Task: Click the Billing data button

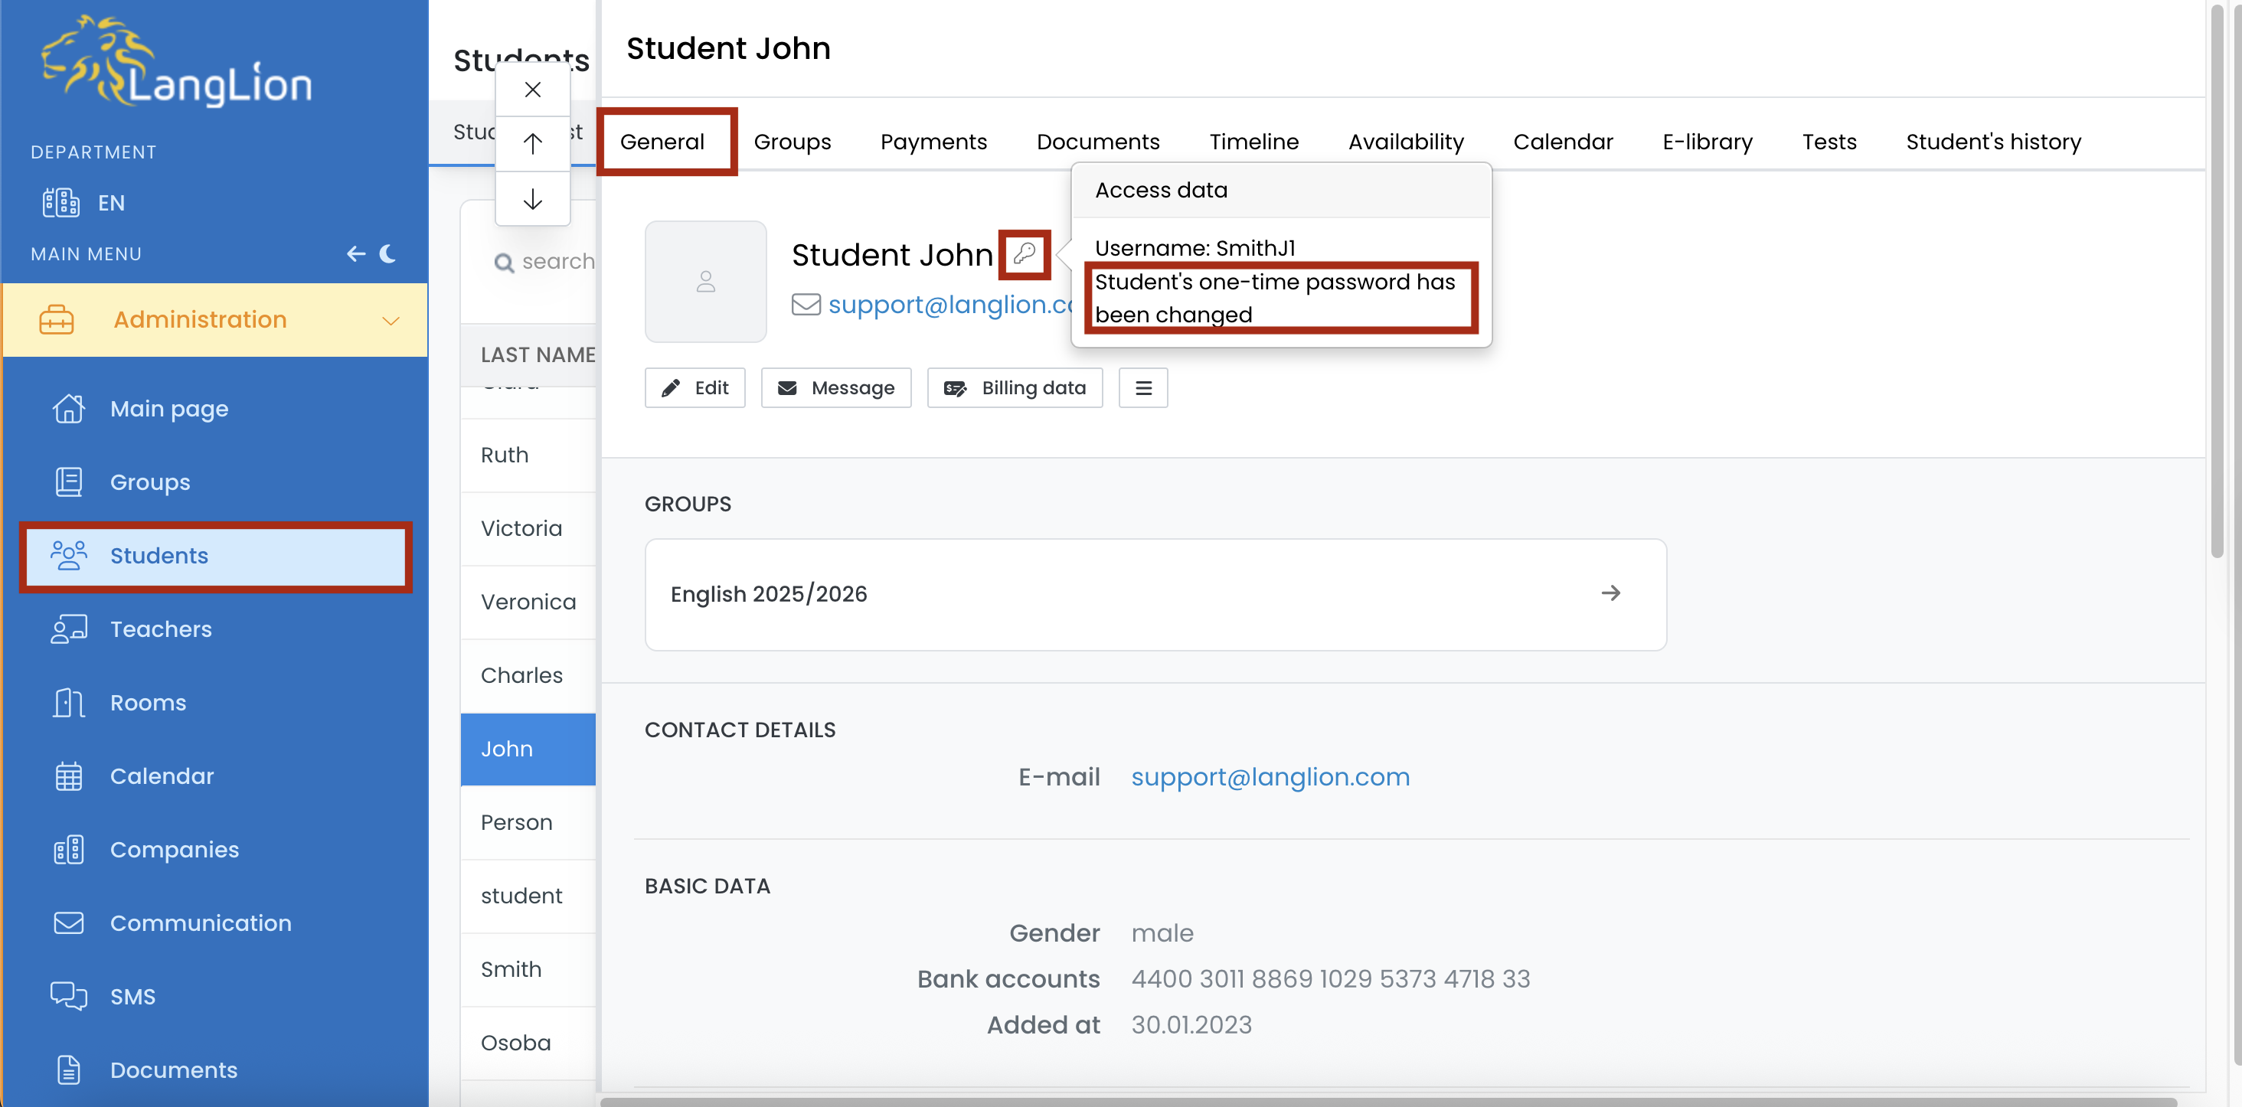Action: tap(1015, 388)
